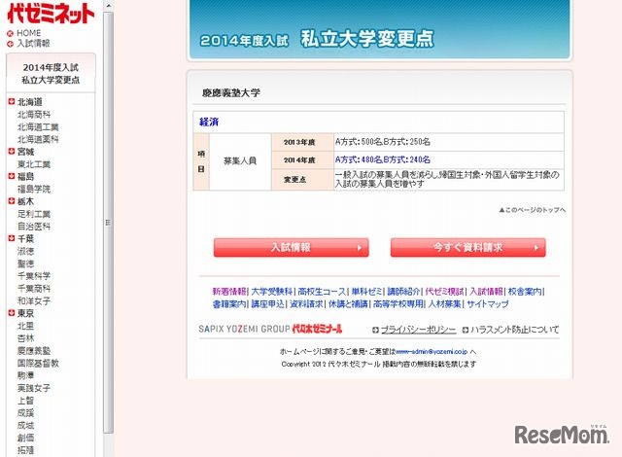Open footer 入試情報 link

(486, 292)
